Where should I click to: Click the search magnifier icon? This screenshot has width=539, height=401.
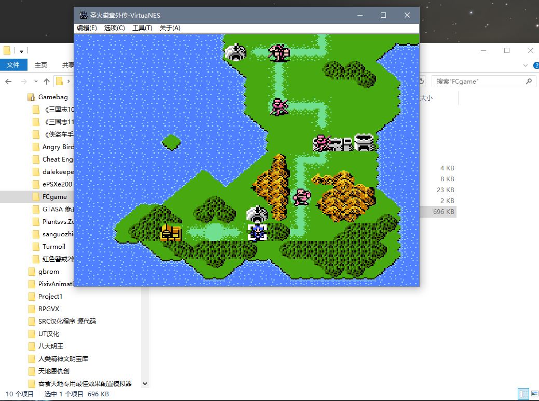529,81
